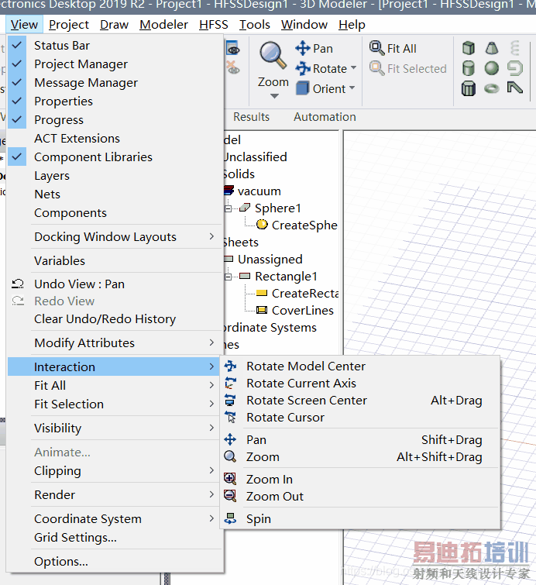Click the Zoom magnifier toolbar icon
This screenshot has height=585, width=536.
click(273, 56)
